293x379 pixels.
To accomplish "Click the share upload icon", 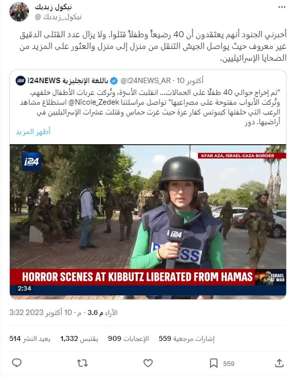I will (279, 363).
